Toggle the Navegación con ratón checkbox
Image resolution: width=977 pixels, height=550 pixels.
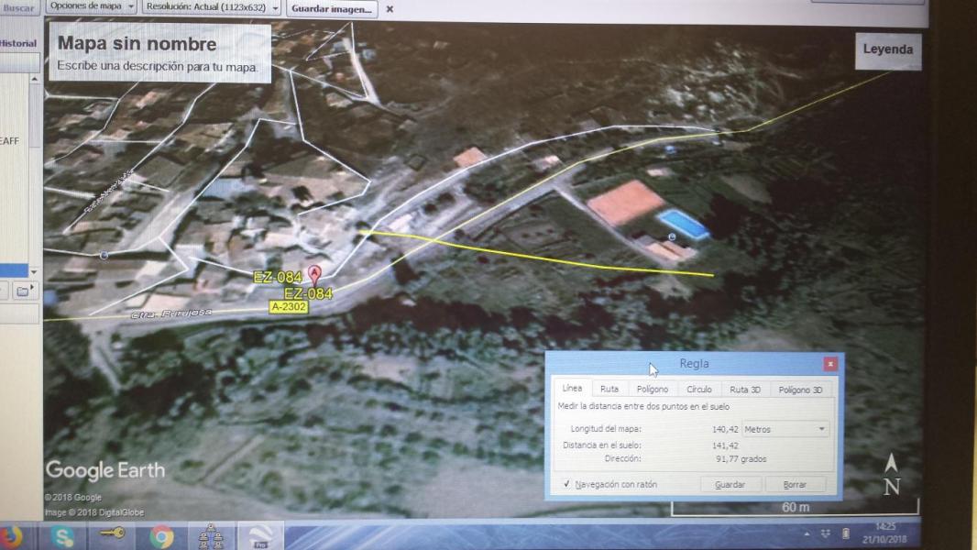[x=567, y=484]
